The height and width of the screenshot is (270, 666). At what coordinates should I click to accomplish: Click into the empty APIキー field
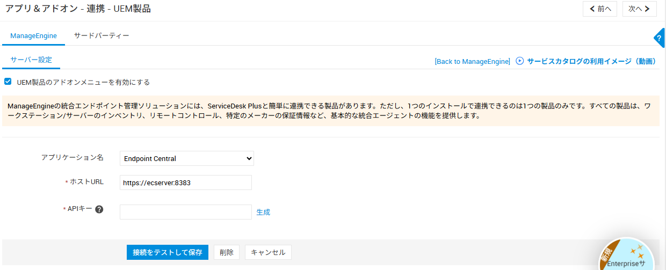(185, 212)
